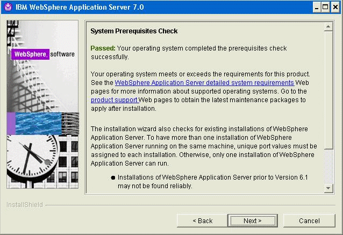The width and height of the screenshot is (343, 235).
Task: Click the blue water image panel
Action: [38, 124]
